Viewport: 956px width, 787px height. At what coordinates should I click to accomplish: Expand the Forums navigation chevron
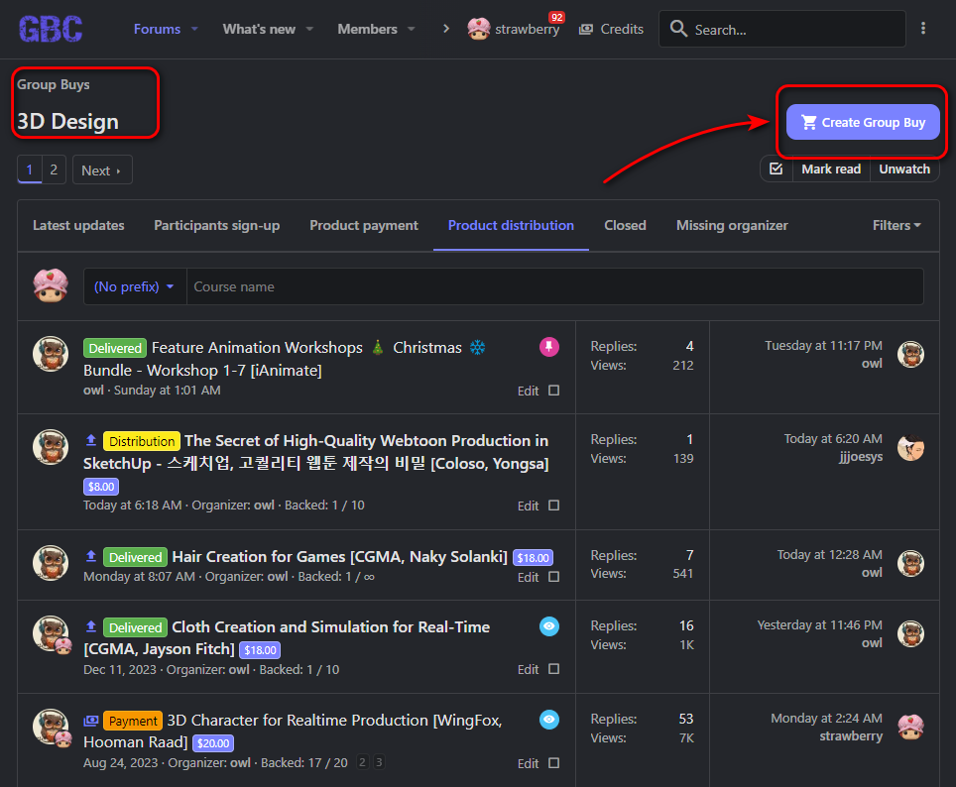tap(194, 29)
